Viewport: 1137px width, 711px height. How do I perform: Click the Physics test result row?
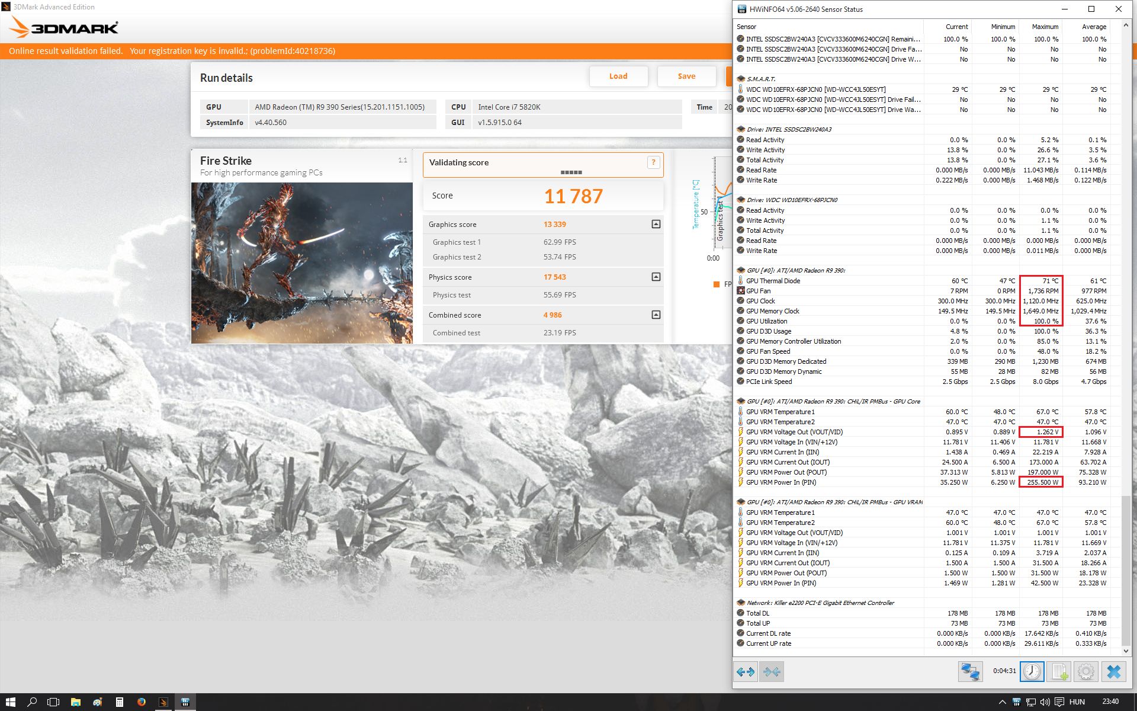543,294
